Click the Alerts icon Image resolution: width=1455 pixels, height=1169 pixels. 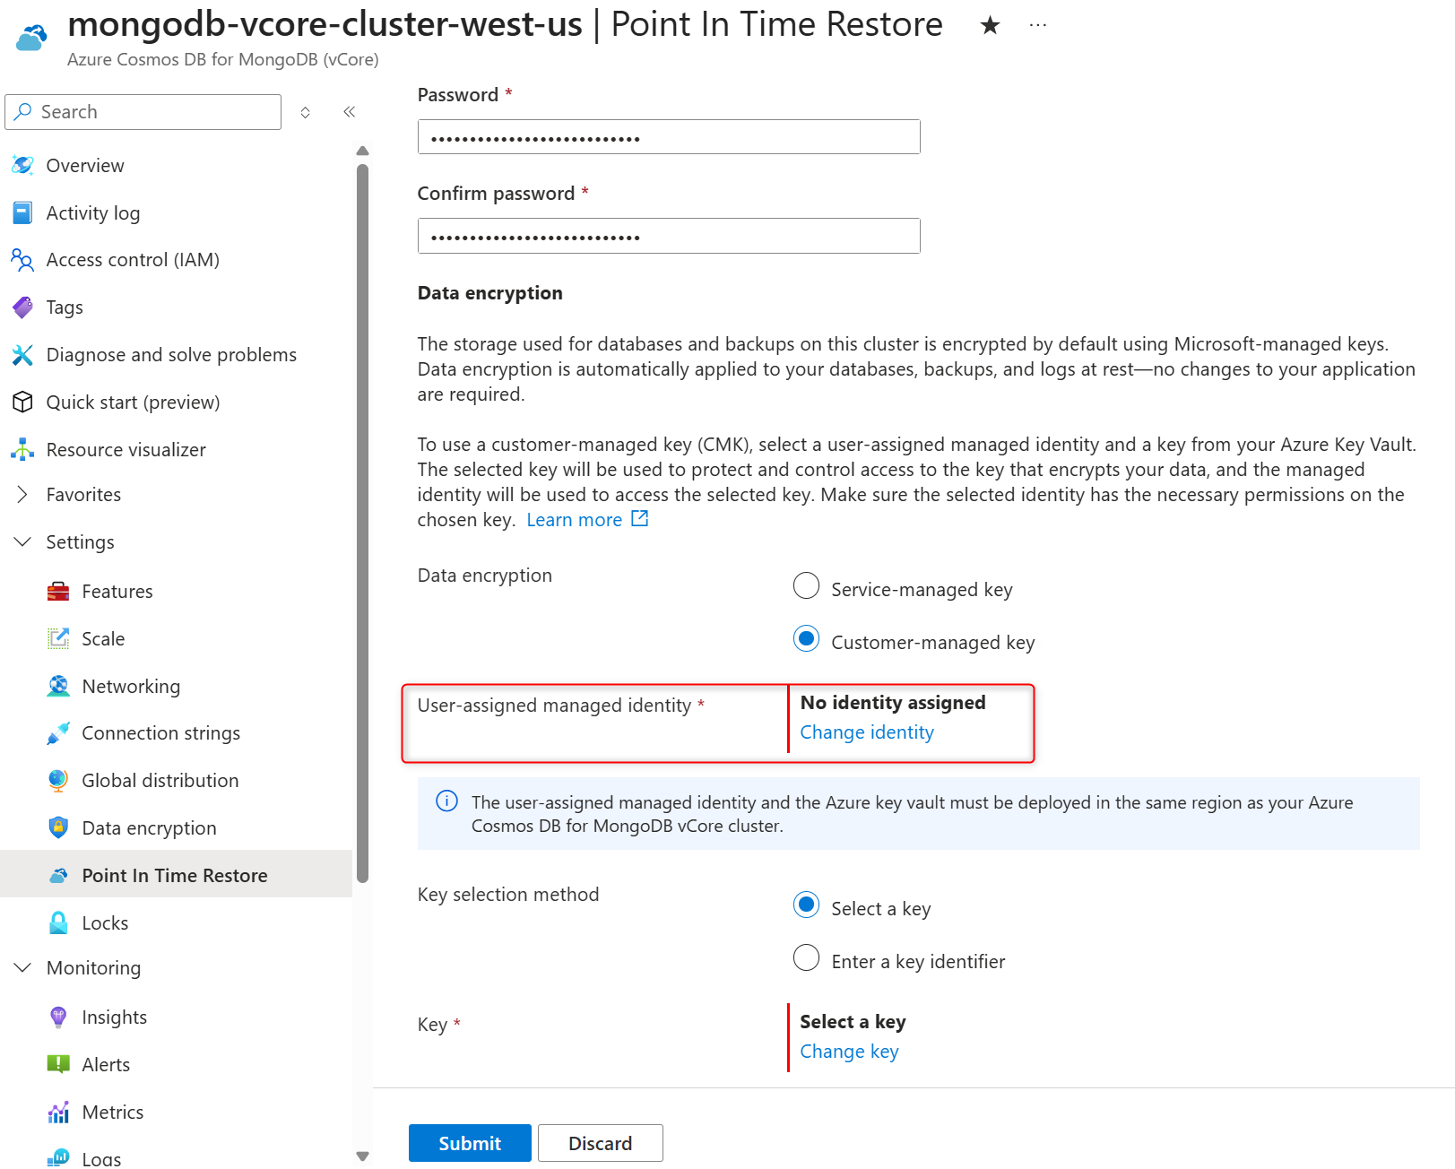tap(58, 1064)
